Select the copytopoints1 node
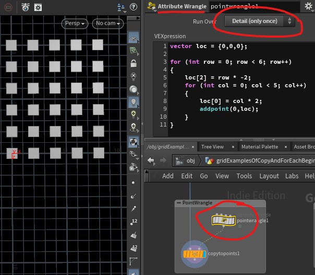Screen dimensions: 315x275 point(193,254)
